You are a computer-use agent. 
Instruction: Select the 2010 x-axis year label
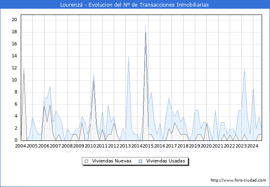click(90, 146)
